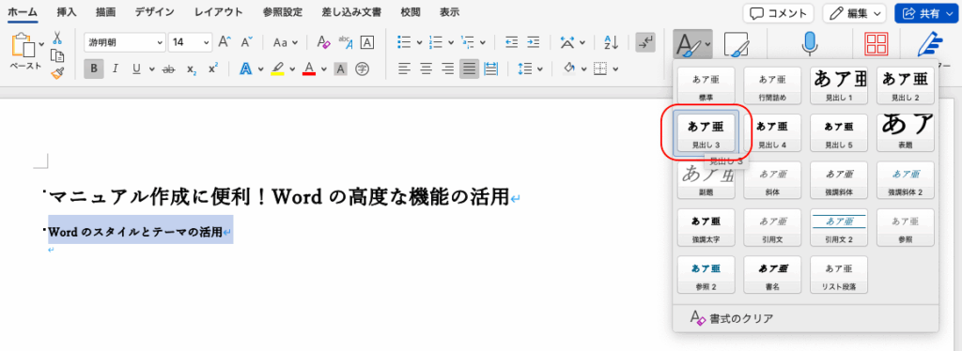
Task: Apply yellow highlight color
Action: [x=277, y=69]
